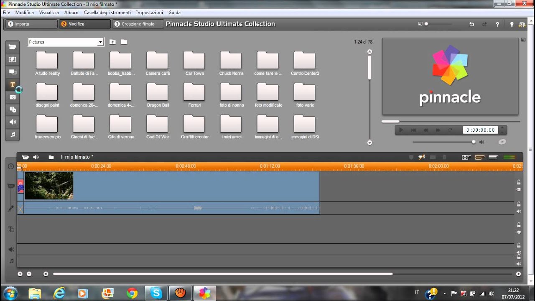Open the Album menu
The image size is (535, 301).
click(x=71, y=13)
